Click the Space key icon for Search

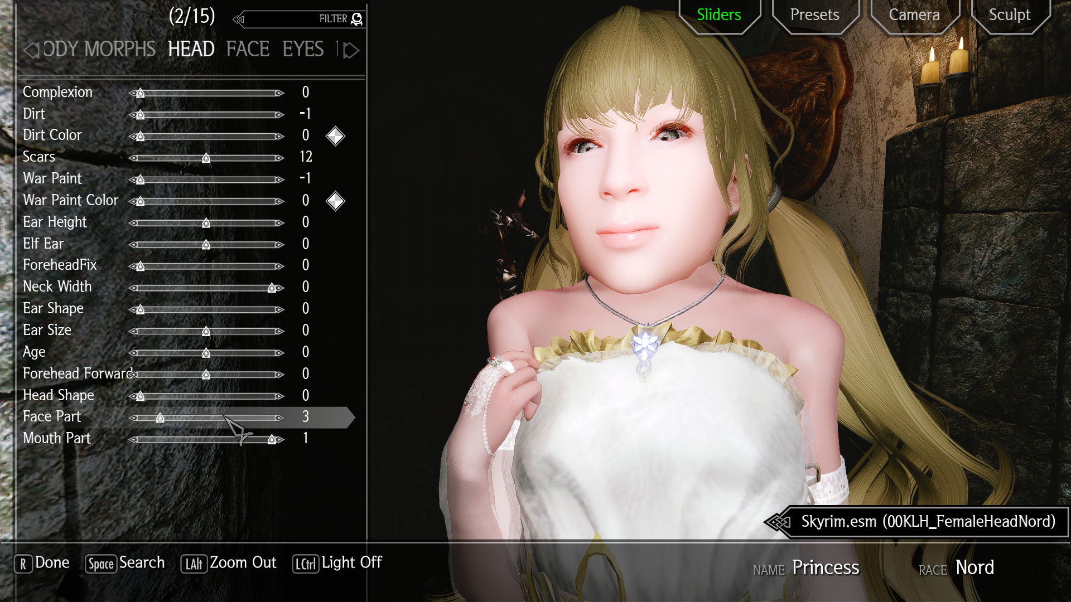tap(101, 564)
